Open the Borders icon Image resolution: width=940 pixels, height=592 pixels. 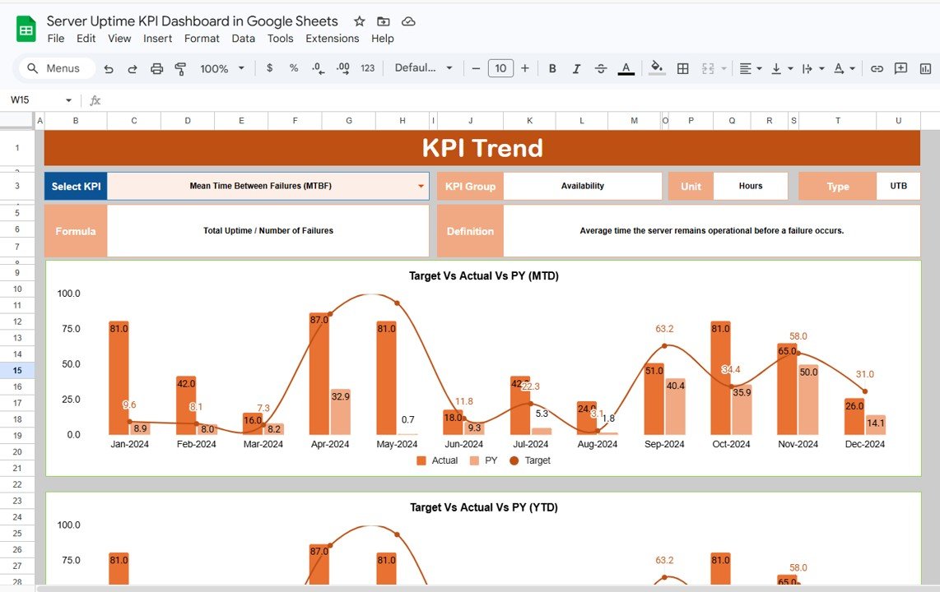[682, 68]
